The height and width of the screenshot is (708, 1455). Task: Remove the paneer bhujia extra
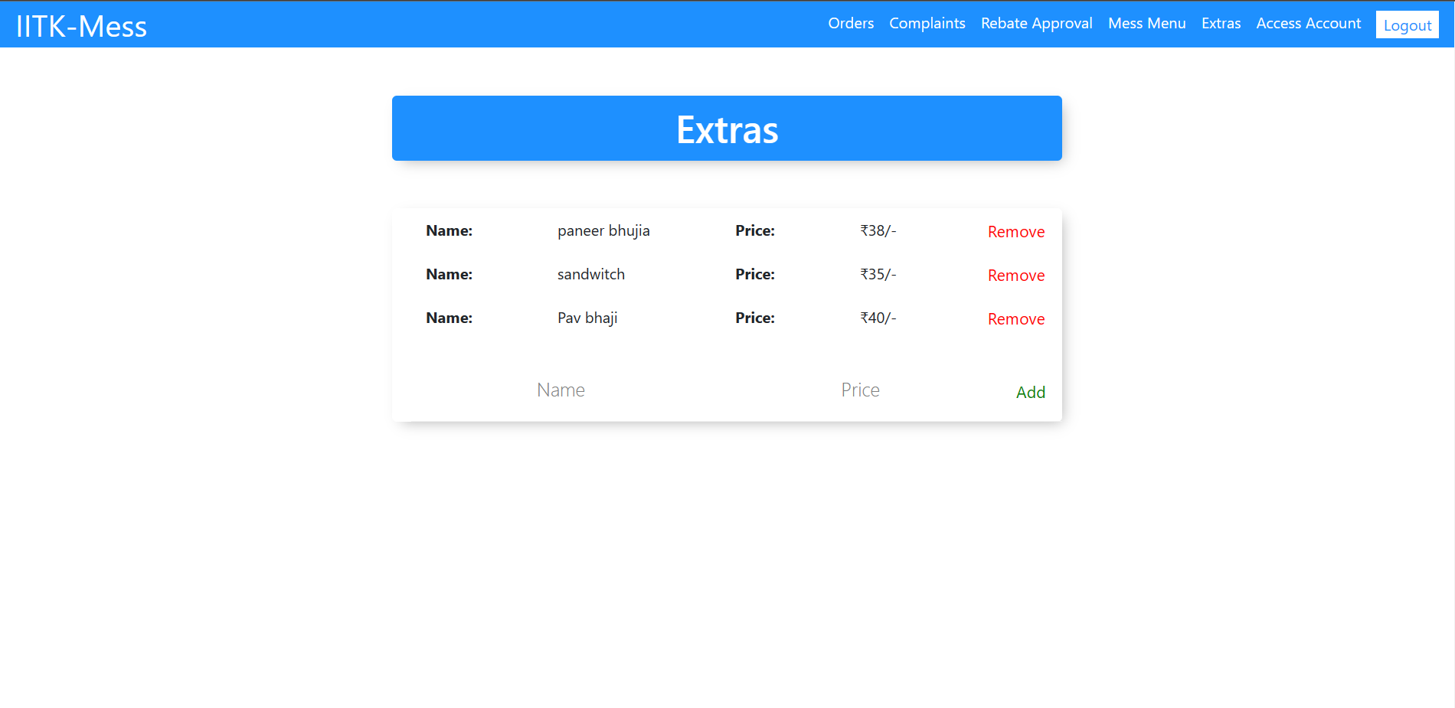[1016, 231]
